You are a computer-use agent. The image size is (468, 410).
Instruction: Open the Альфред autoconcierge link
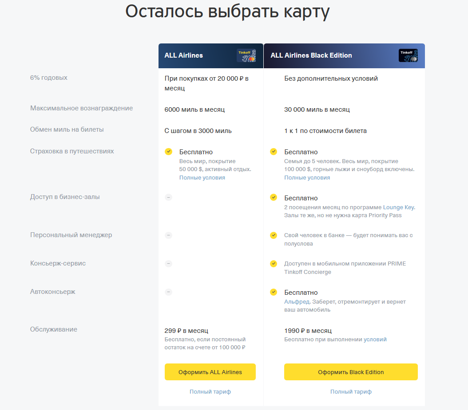(297, 301)
